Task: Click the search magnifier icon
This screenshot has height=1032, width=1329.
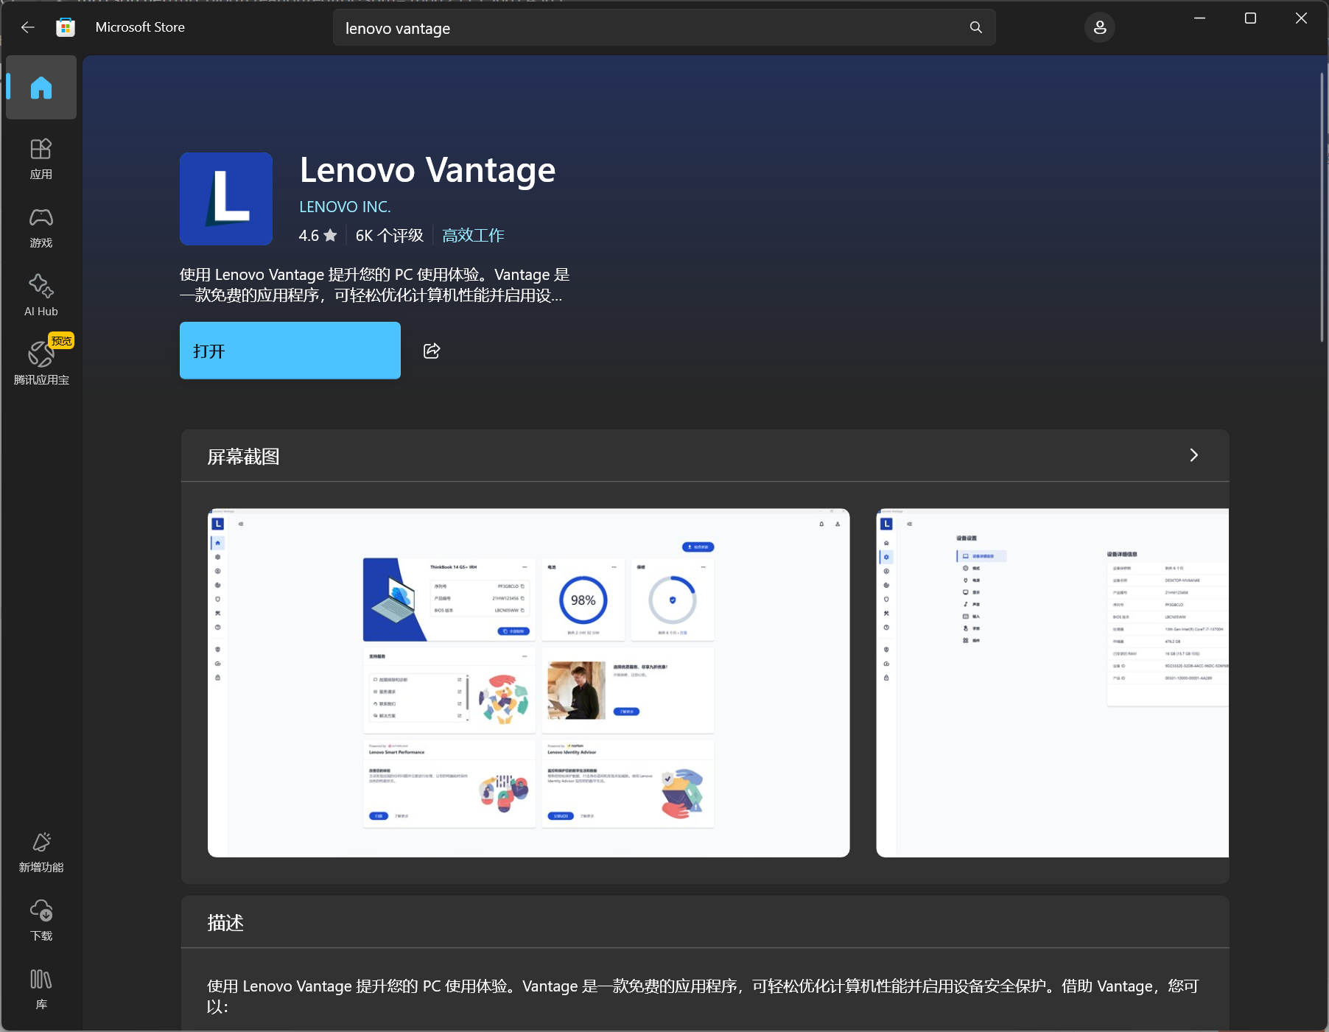Action: [x=976, y=27]
